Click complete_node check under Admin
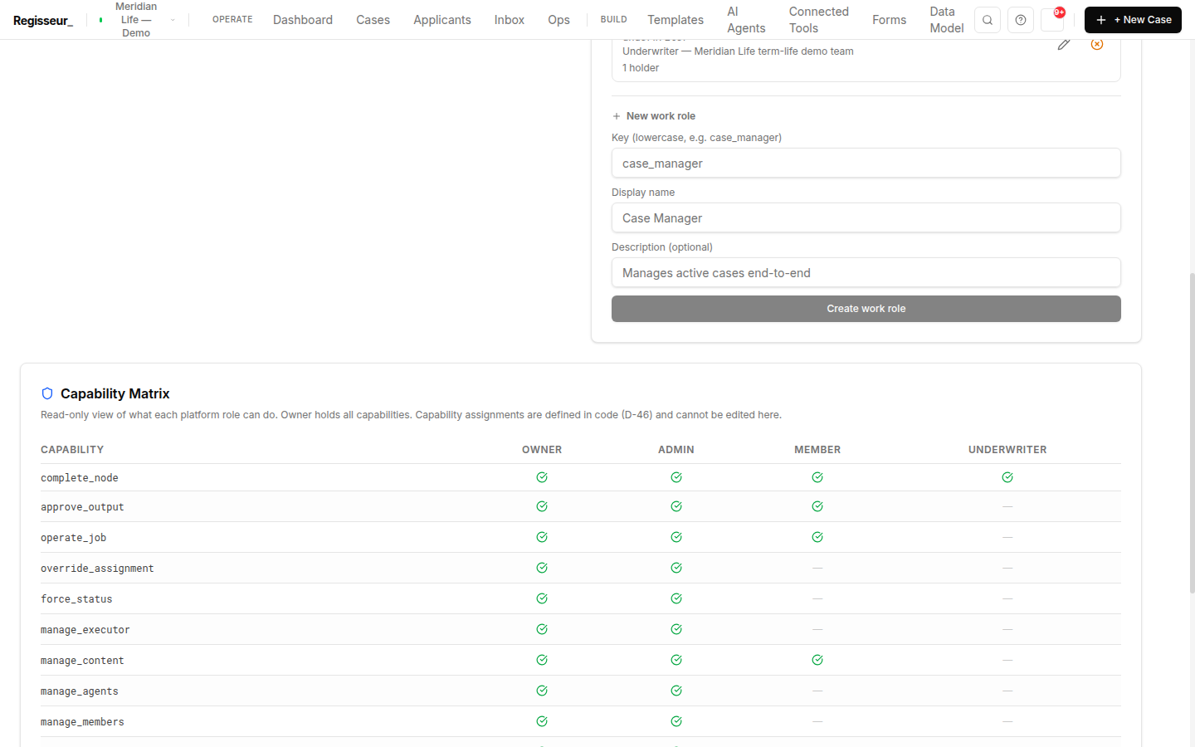Image resolution: width=1195 pixels, height=747 pixels. coord(676,477)
